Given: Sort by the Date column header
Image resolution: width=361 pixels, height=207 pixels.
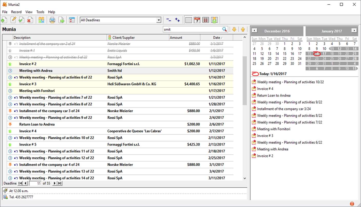Looking at the screenshot, I should (217, 38).
